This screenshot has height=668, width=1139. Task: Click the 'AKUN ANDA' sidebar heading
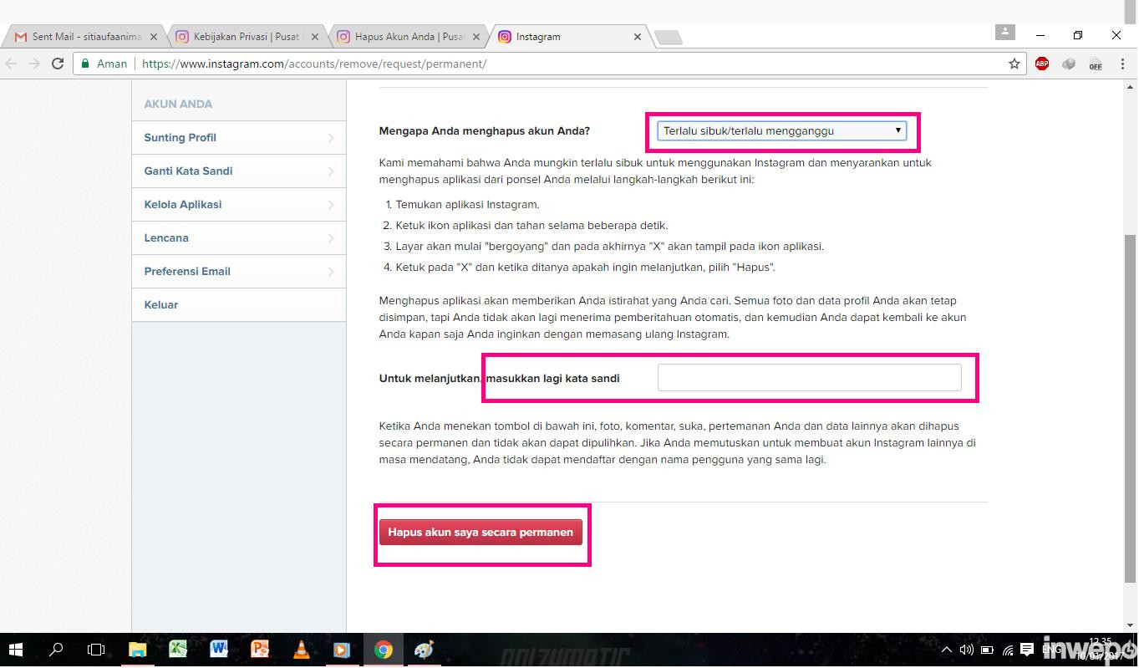click(178, 105)
